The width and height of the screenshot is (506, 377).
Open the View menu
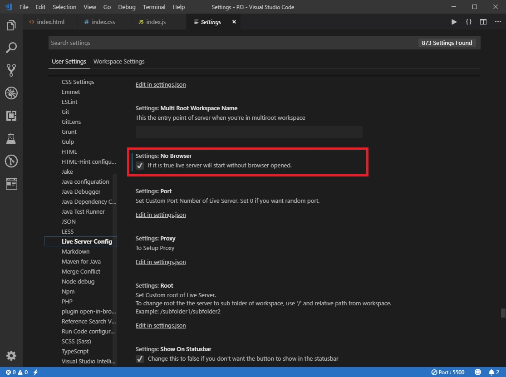(x=90, y=7)
